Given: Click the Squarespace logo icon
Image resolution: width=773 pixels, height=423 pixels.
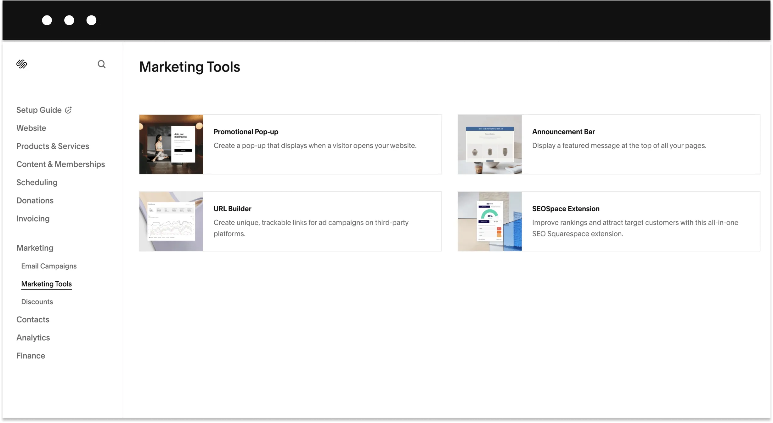Looking at the screenshot, I should click(22, 64).
